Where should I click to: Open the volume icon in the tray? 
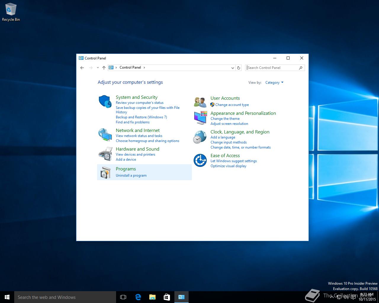point(346,297)
